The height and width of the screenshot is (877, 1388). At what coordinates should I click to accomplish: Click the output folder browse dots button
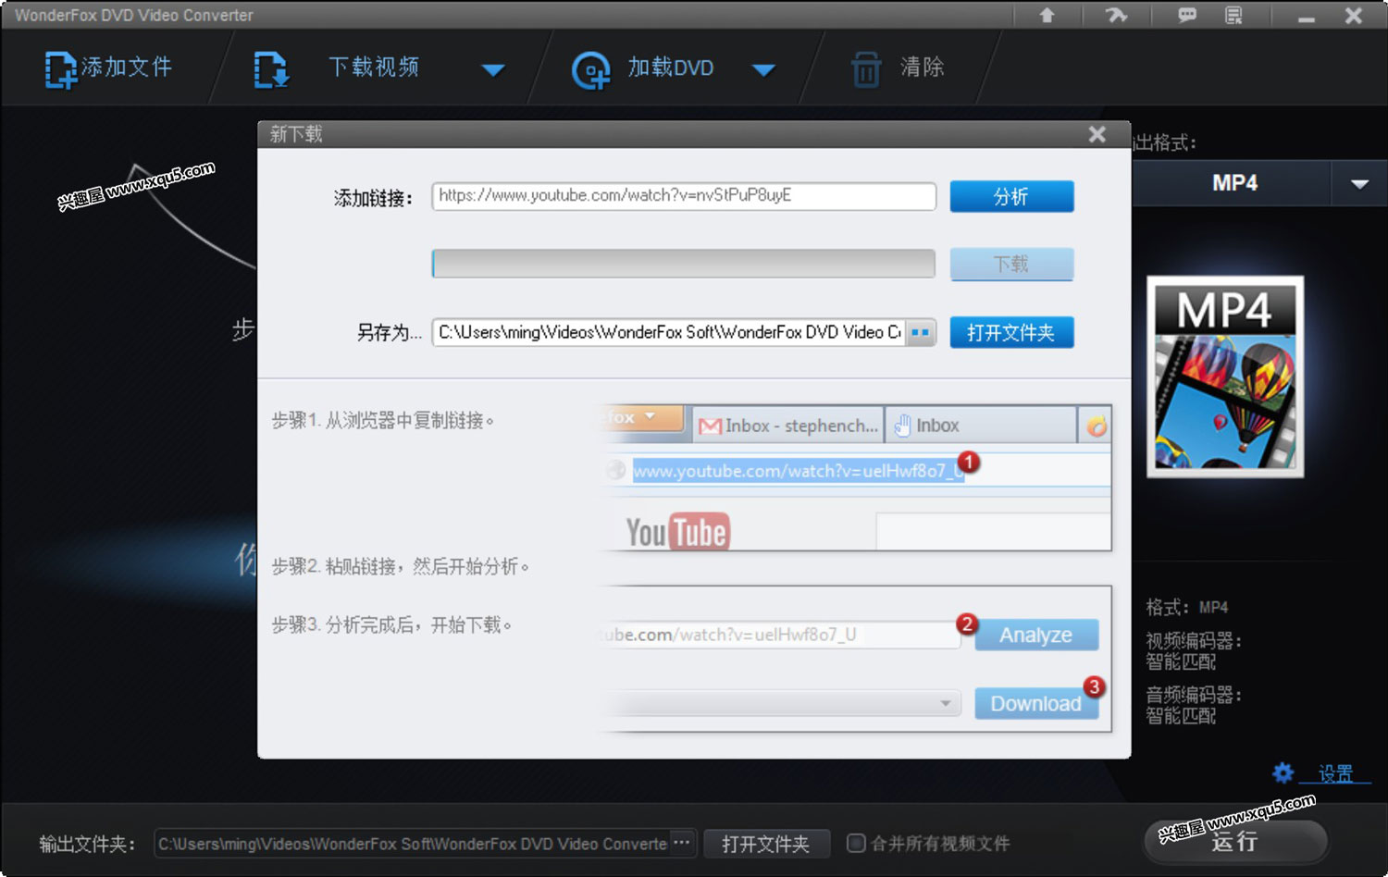[x=682, y=843]
